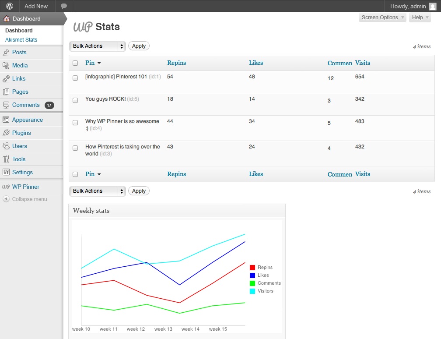Open the Settings menu
Screen dimensions: 441x339
(22, 172)
